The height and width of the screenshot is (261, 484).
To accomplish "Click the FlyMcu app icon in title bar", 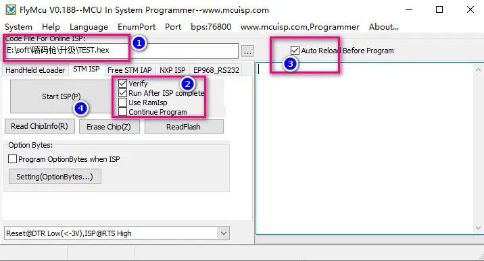I will pos(11,10).
